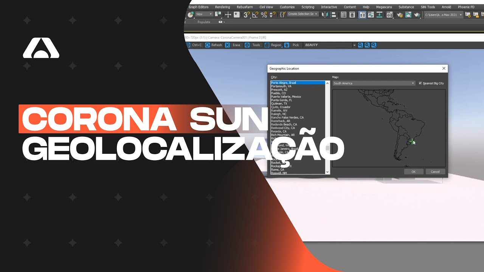Open the Substance menu
The width and height of the screenshot is (484, 272).
tap(406, 7)
